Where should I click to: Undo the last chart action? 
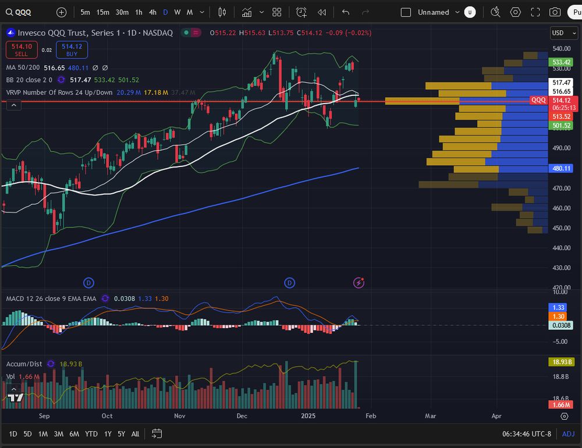[x=346, y=12]
